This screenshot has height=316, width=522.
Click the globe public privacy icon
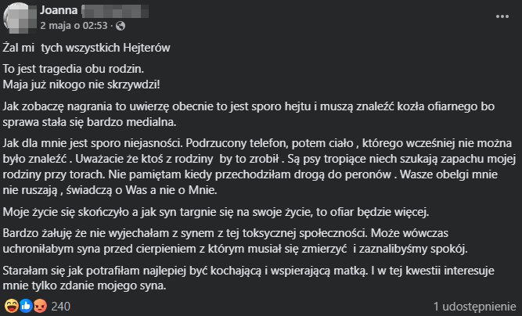[x=121, y=26]
